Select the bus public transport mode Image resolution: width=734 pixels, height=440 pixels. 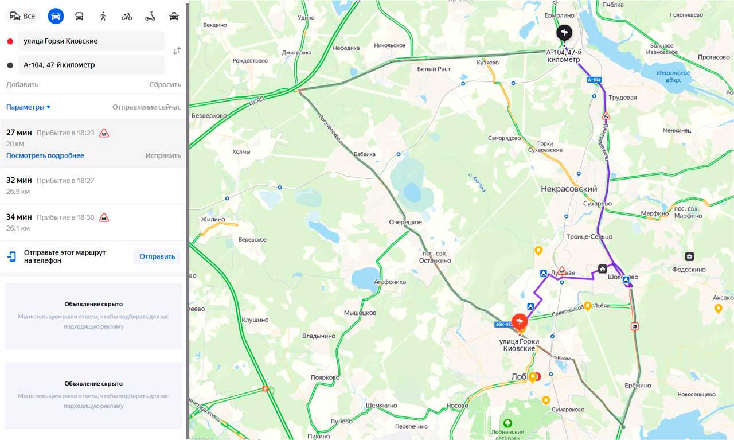[x=79, y=16]
